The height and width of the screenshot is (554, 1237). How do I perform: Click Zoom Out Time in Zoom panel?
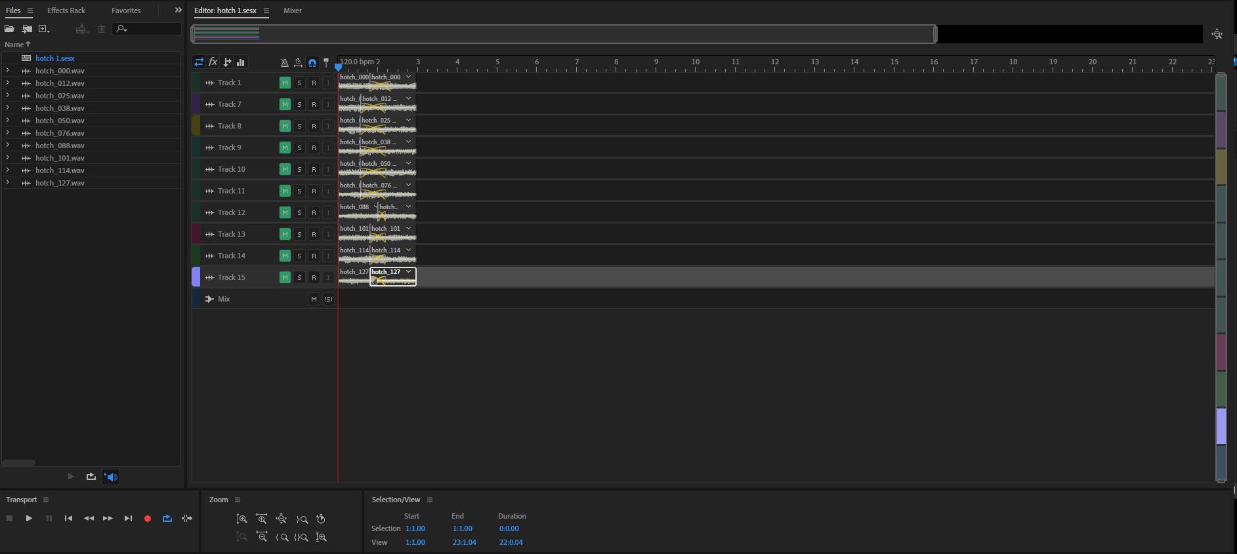coord(262,537)
